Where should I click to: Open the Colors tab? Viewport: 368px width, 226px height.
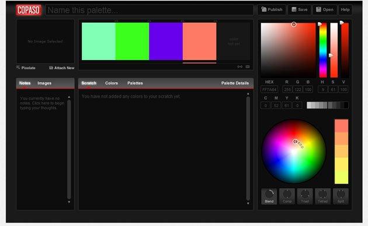tap(112, 83)
